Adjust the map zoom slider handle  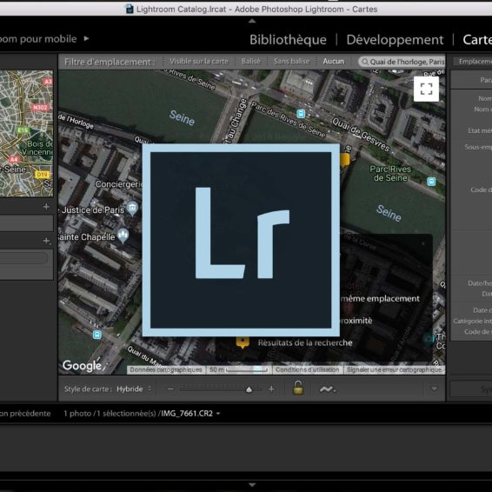(x=249, y=389)
